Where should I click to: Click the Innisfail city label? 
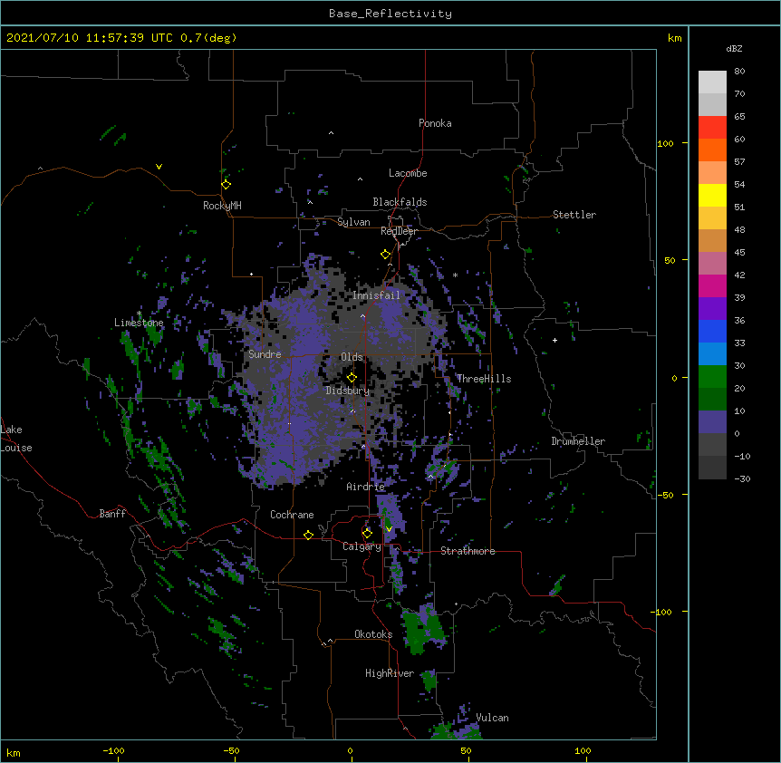pyautogui.click(x=376, y=295)
